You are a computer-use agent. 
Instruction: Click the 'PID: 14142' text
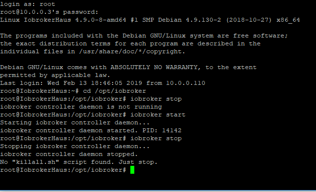pyautogui.click(x=162, y=130)
